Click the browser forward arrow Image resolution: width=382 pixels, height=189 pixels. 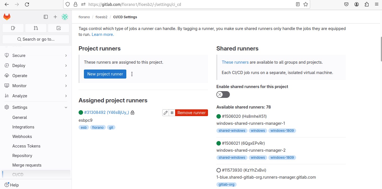point(17,4)
